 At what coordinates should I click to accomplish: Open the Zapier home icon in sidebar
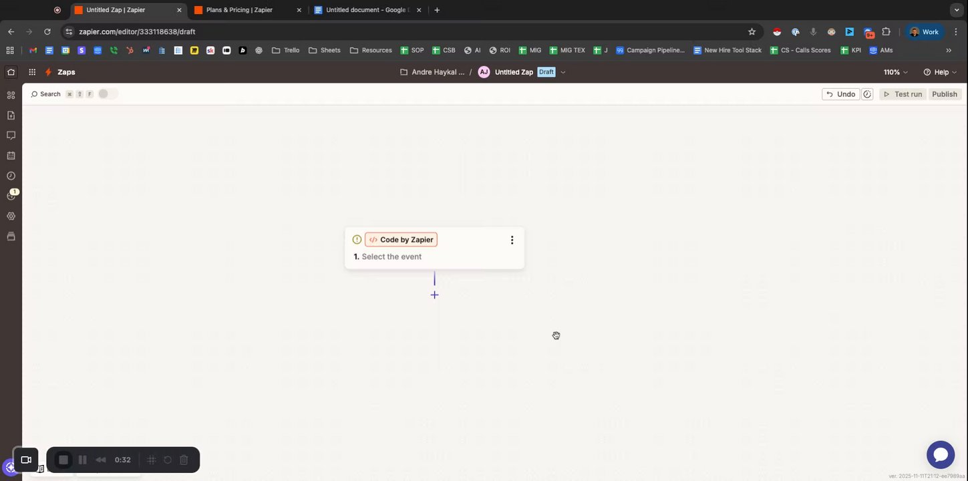pos(11,72)
